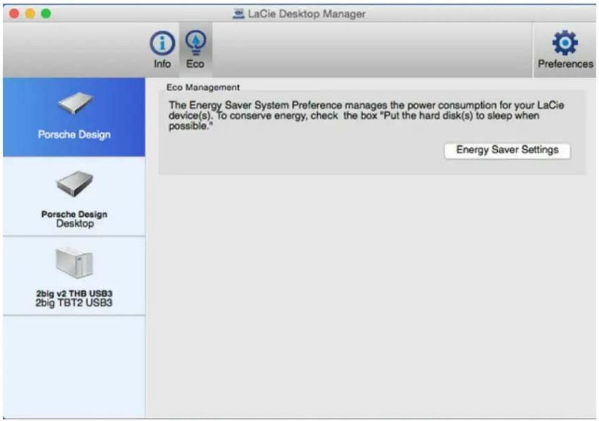Select Porsche Design Desktop drive

(74, 197)
